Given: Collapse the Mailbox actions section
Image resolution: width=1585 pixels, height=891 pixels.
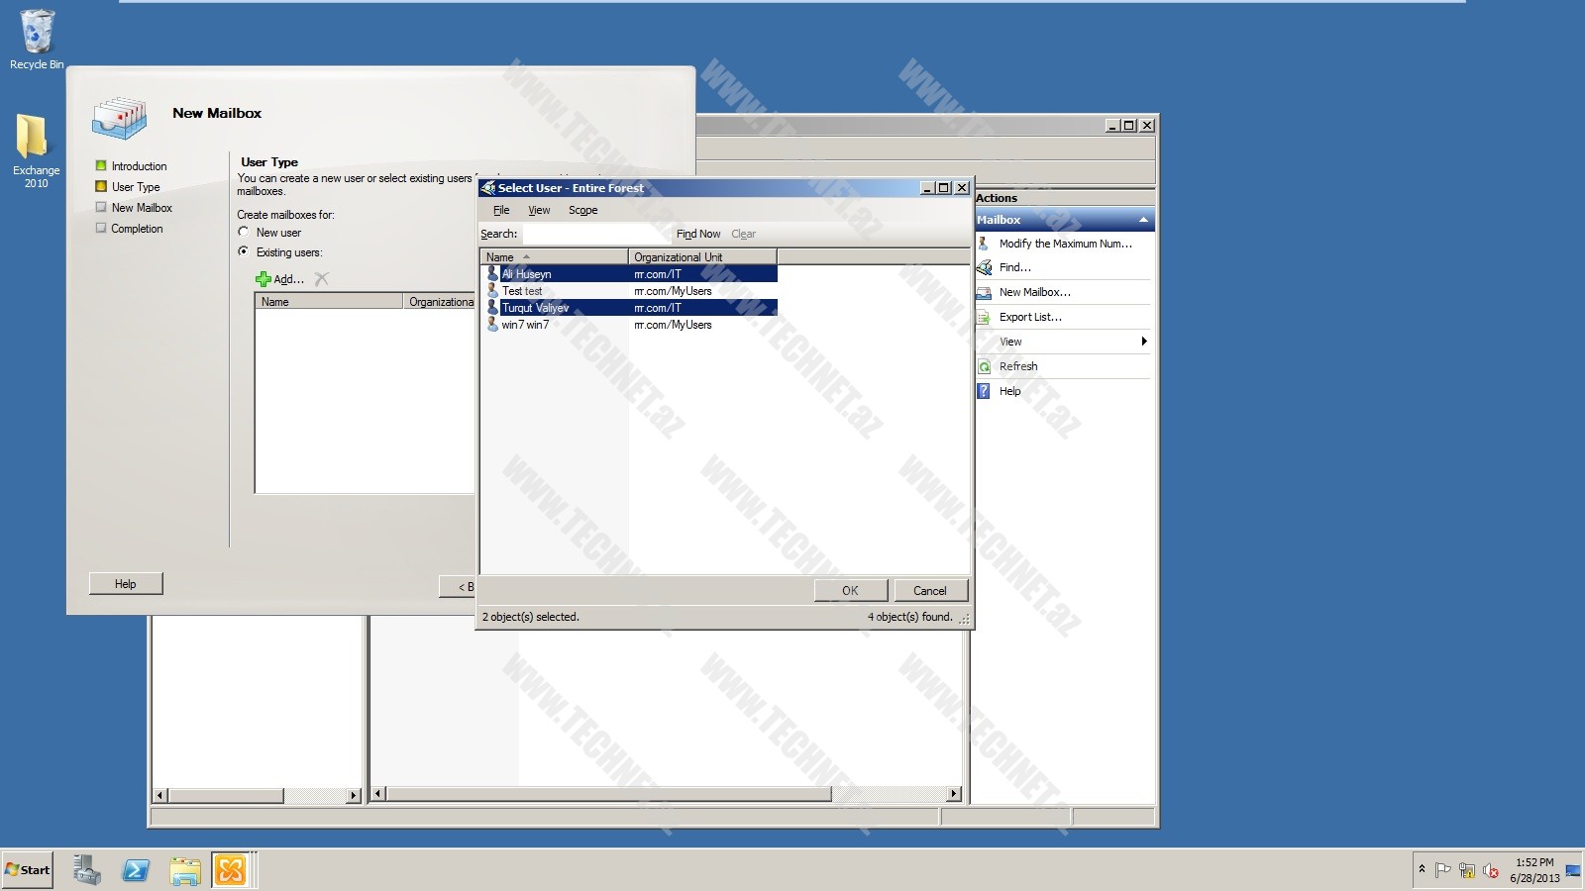Looking at the screenshot, I should coord(1143,220).
